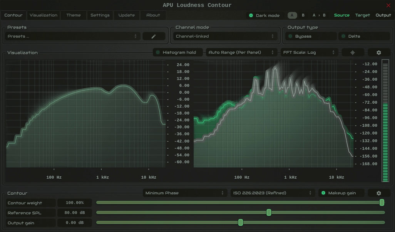This screenshot has width=395, height=232.
Task: Show the Output spectrum
Action: pyautogui.click(x=383, y=15)
